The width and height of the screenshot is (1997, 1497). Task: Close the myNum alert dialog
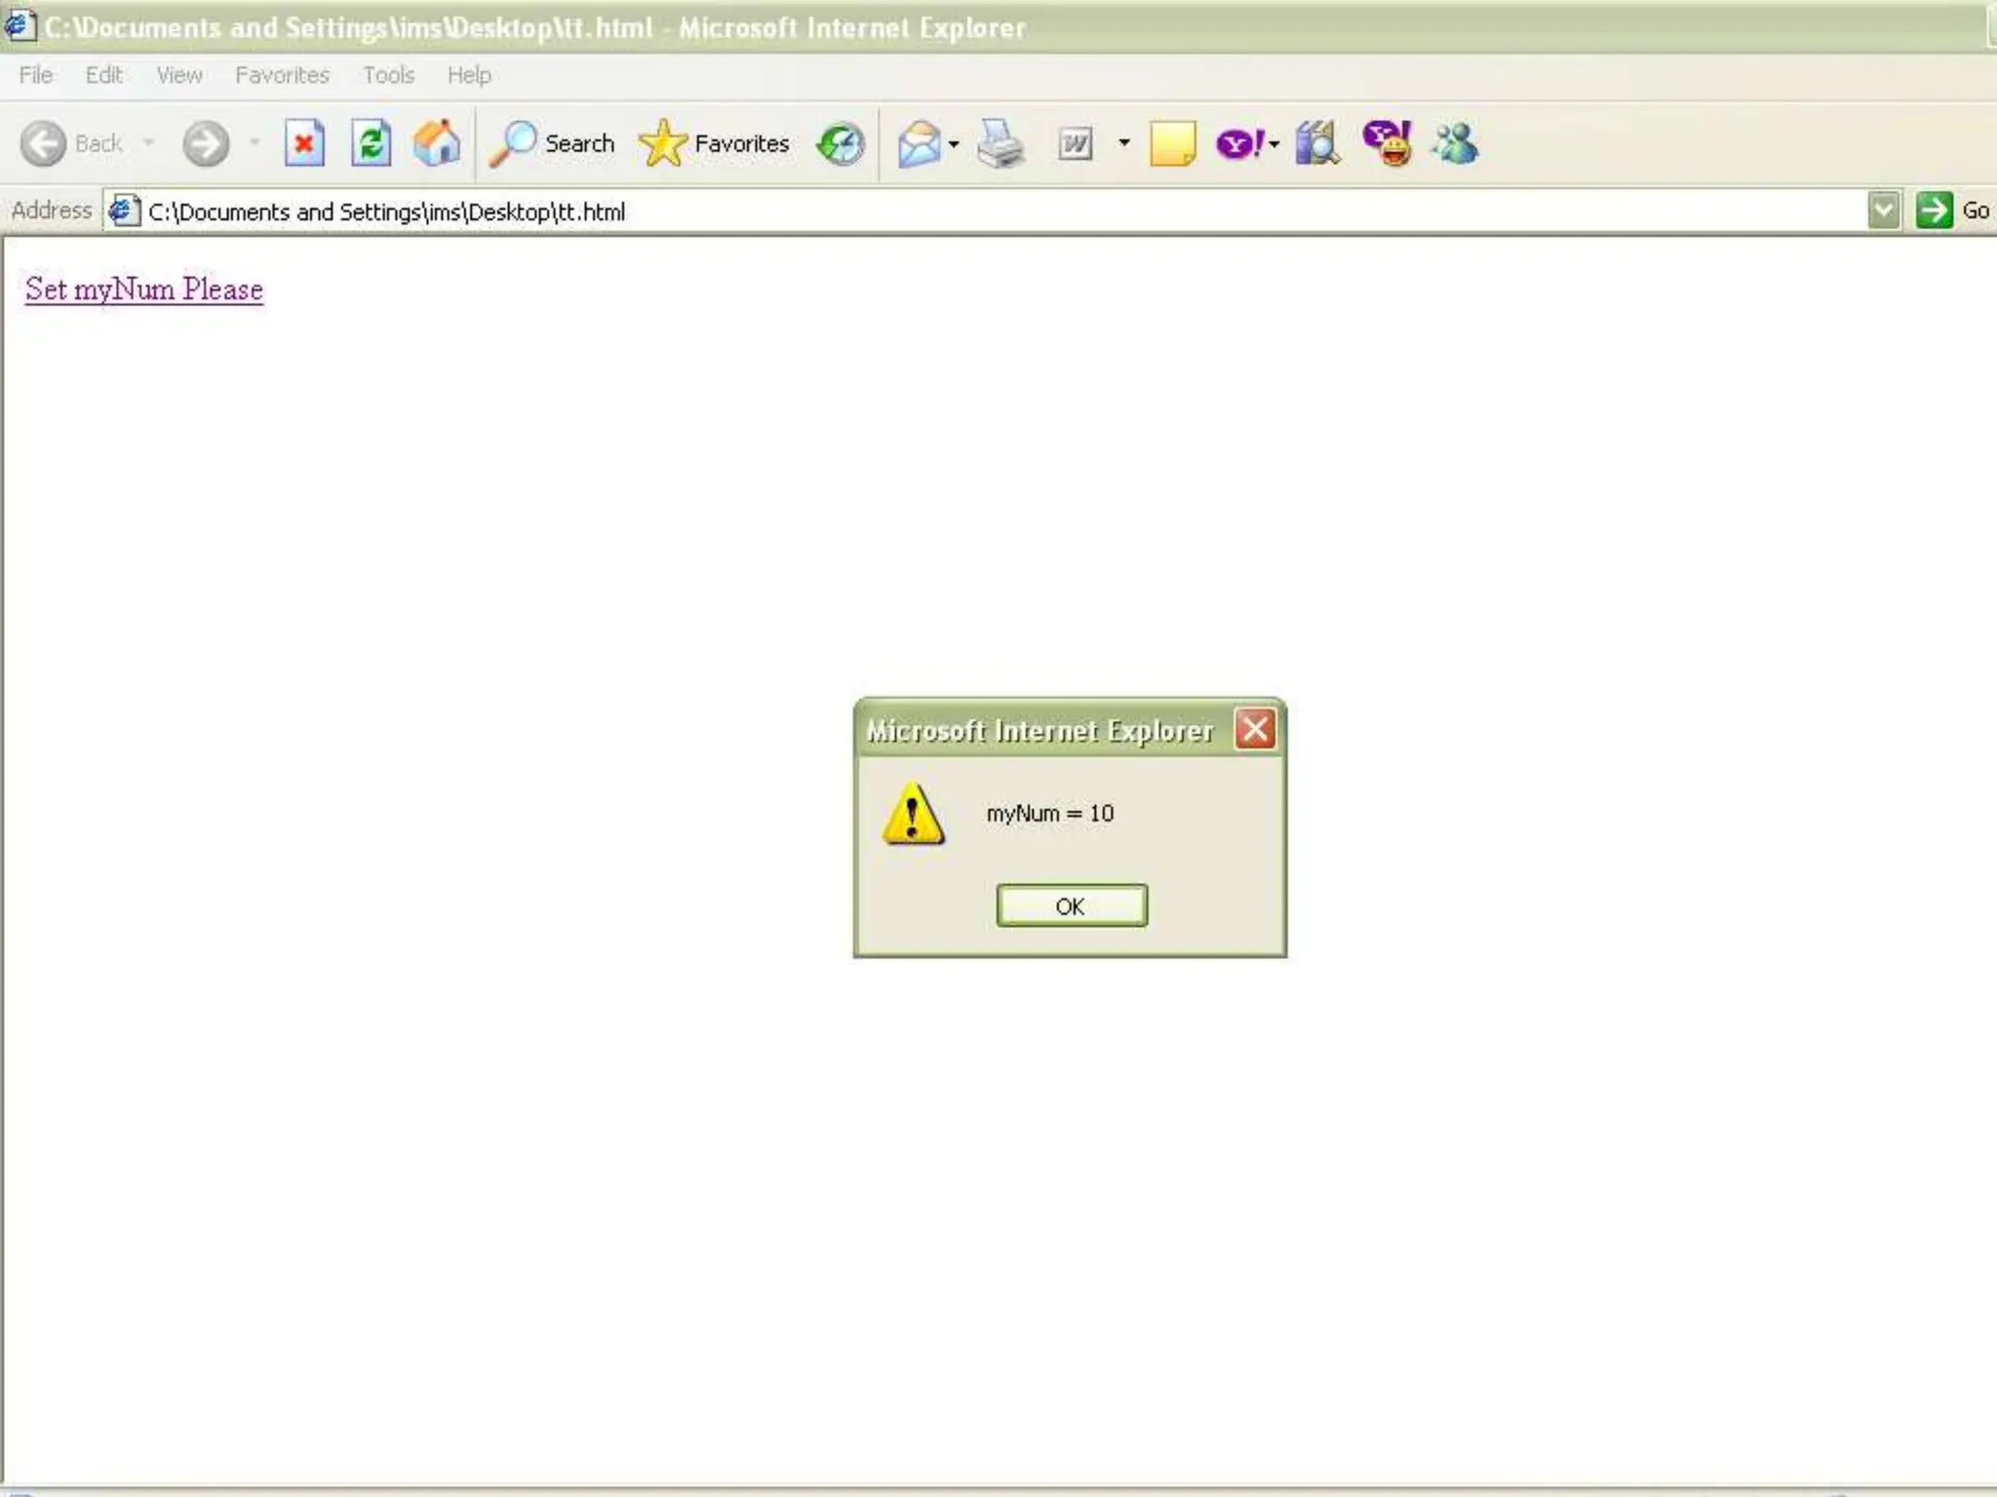pos(1254,729)
